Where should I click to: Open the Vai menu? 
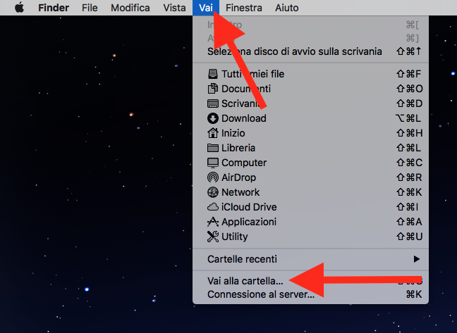click(x=206, y=8)
